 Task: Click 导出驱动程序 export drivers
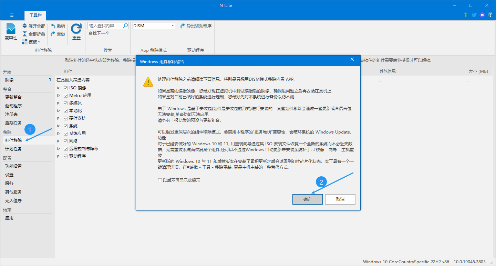196,26
